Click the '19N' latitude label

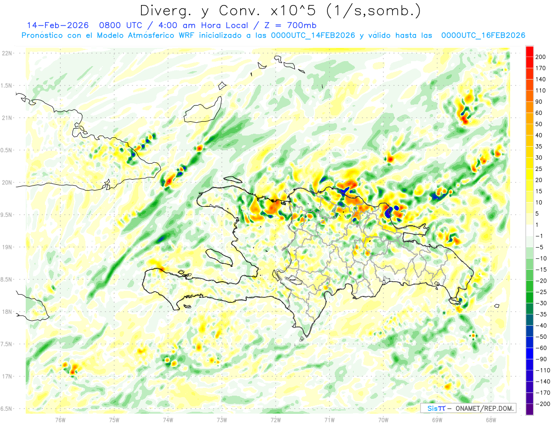(7, 247)
